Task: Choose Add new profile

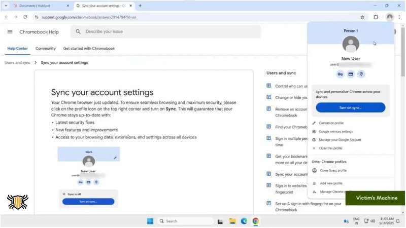Action: [331, 183]
